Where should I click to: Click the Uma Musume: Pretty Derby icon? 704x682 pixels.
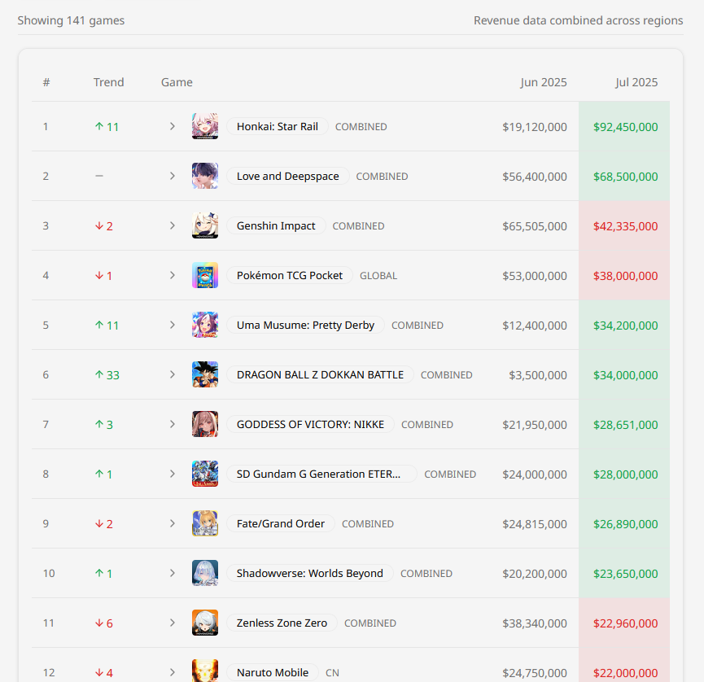pos(205,325)
